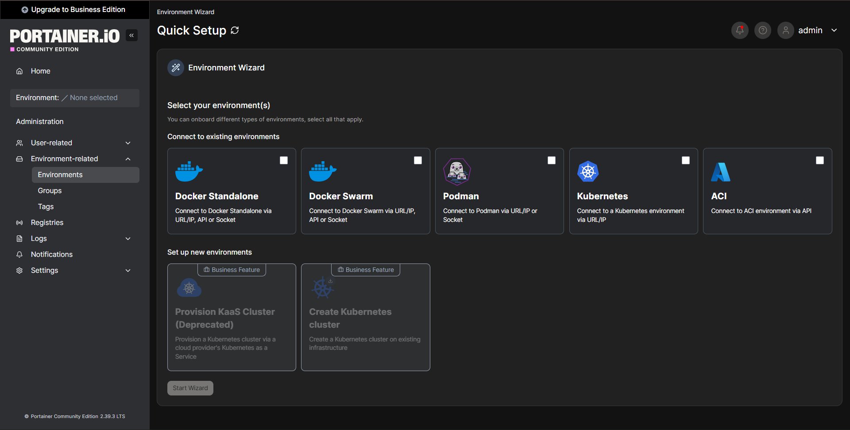Click the User-related people icon
This screenshot has width=850, height=430.
19,143
